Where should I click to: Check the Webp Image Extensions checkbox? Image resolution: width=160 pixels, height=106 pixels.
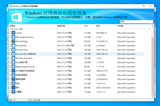10,67
